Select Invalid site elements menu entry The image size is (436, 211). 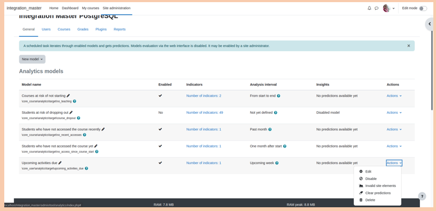pyautogui.click(x=377, y=186)
